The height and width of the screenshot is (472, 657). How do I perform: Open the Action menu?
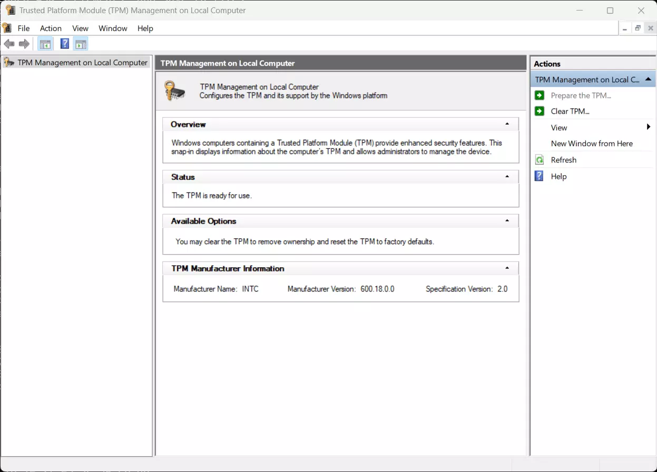[51, 28]
